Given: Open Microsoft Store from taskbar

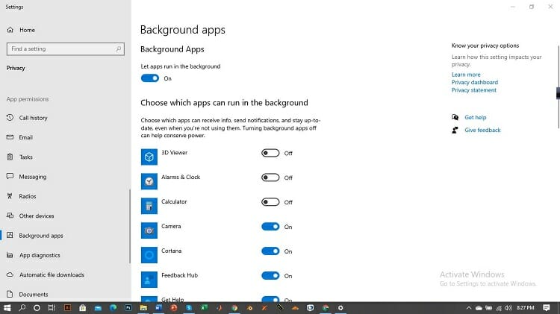Looking at the screenshot, I should click(x=82, y=307).
